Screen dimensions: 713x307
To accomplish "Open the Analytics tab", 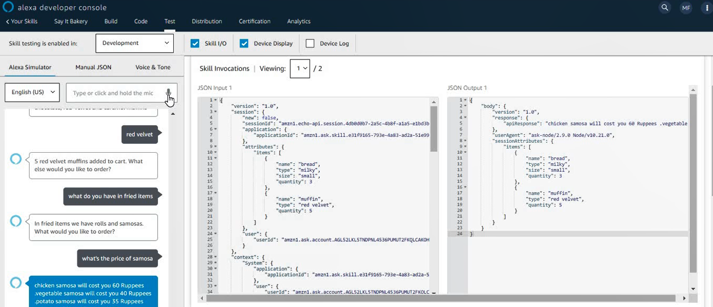I will coord(299,22).
